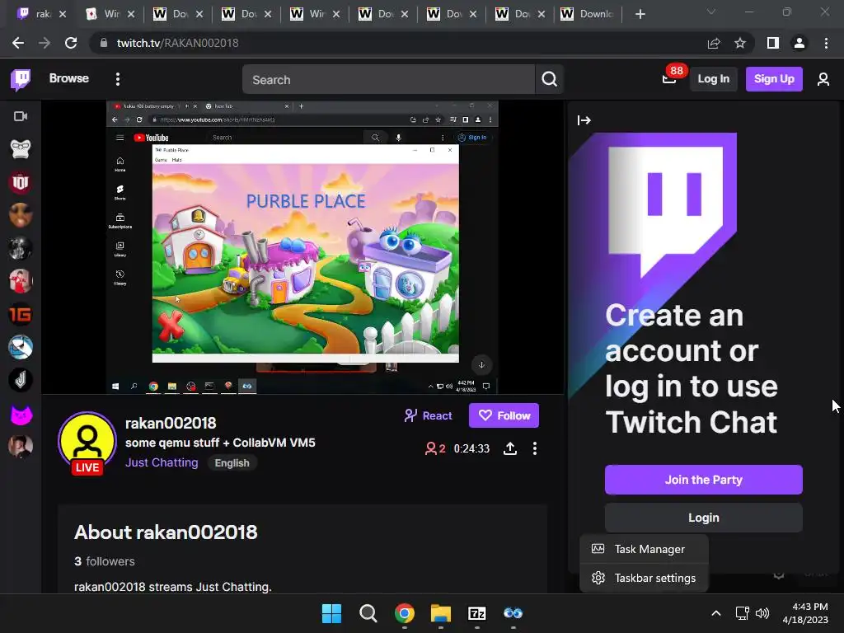Open the clock showing 4:43 PM
This screenshot has width=844, height=633.
click(x=805, y=613)
